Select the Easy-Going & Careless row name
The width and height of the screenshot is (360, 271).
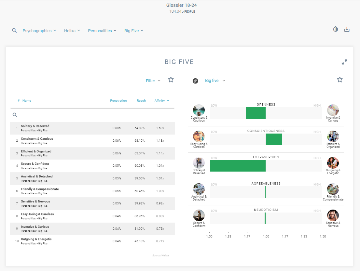pyautogui.click(x=37, y=214)
